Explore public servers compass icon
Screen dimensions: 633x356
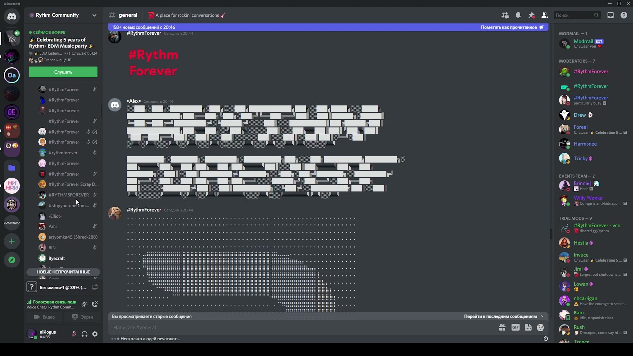(x=12, y=260)
